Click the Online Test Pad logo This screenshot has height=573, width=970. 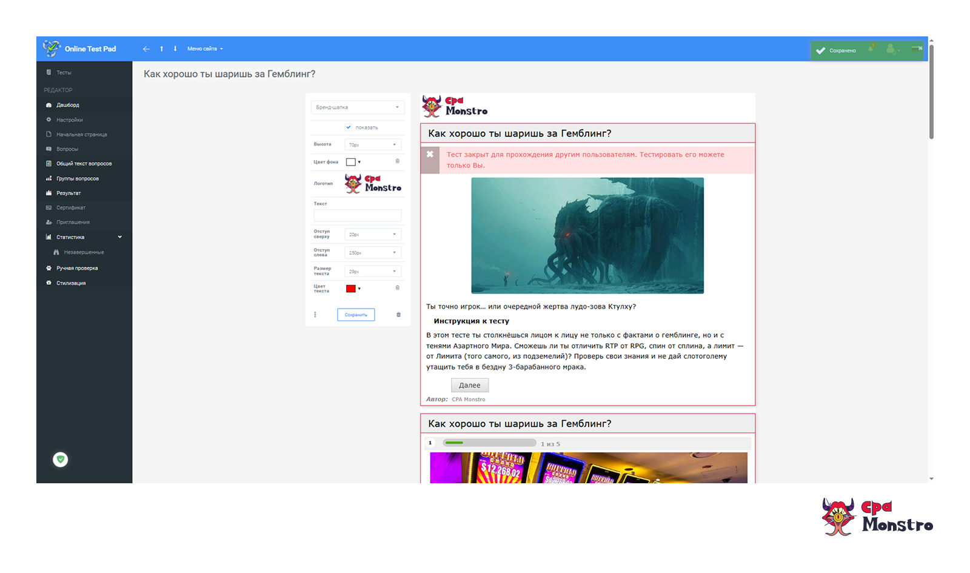(79, 49)
